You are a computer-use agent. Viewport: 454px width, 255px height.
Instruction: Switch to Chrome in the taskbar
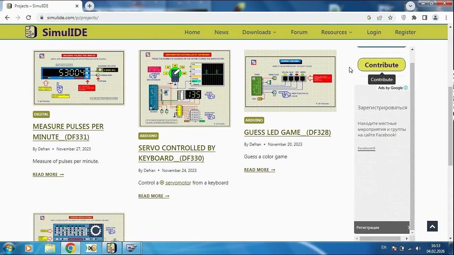click(70, 249)
